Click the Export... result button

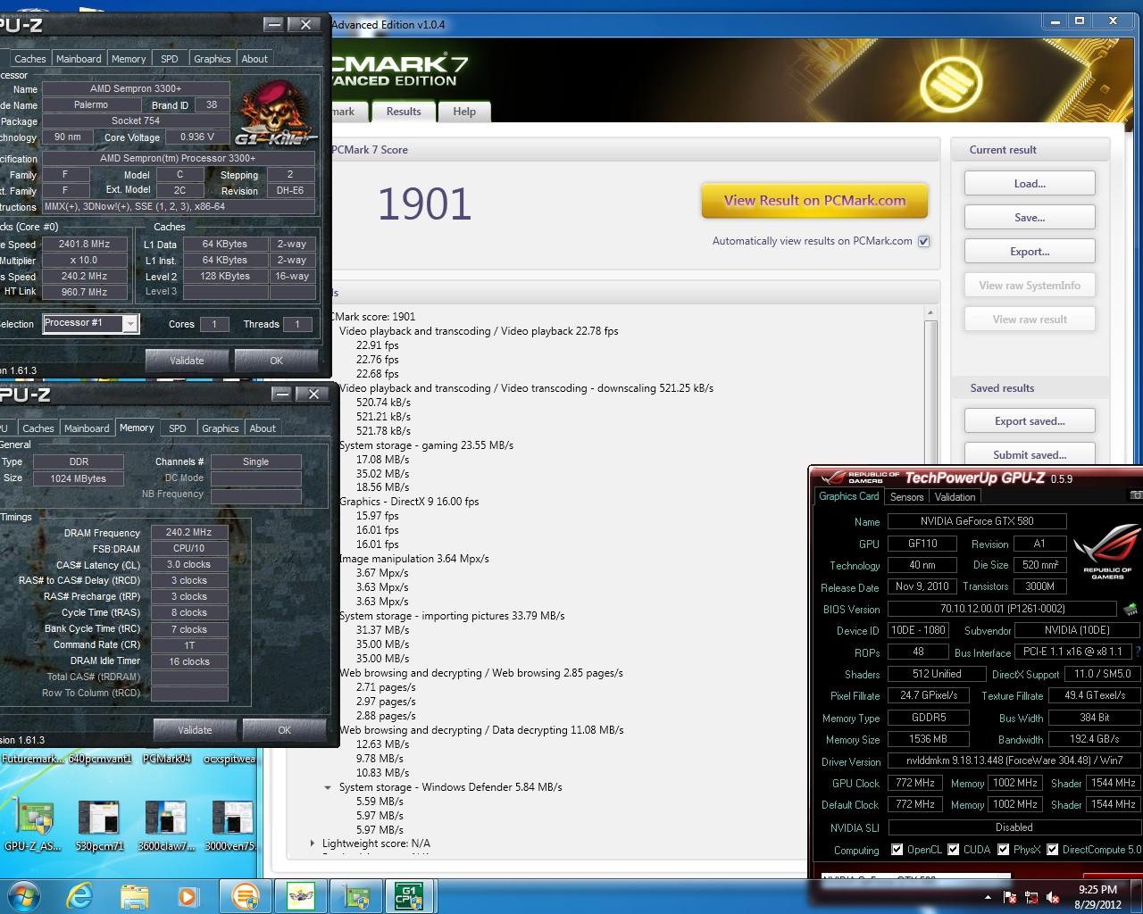click(x=1030, y=252)
